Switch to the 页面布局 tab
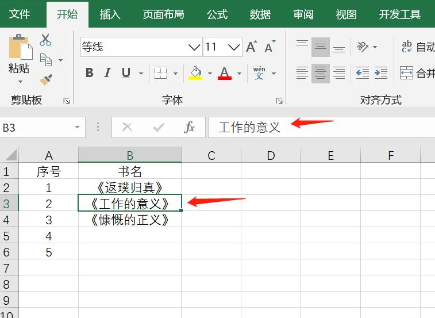 (x=163, y=14)
